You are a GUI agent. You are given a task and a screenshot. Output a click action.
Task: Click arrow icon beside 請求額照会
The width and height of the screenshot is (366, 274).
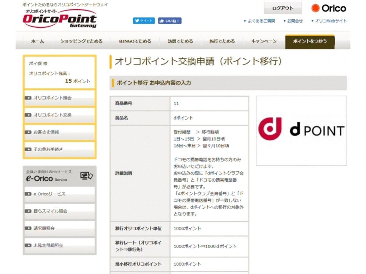coord(28,228)
